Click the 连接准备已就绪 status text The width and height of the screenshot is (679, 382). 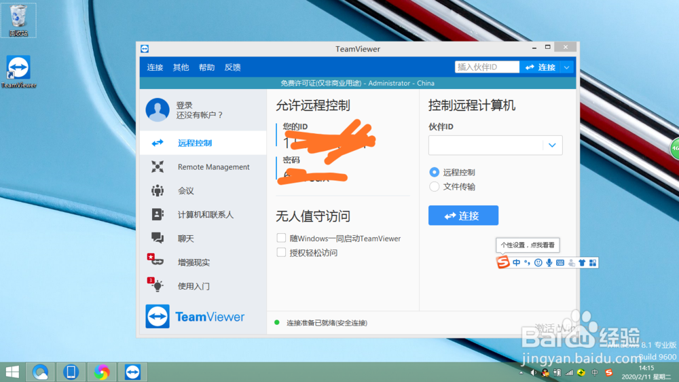coord(327,323)
